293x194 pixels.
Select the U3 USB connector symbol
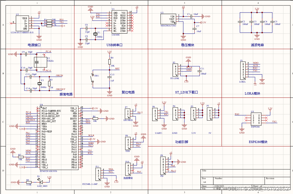coord(22,23)
